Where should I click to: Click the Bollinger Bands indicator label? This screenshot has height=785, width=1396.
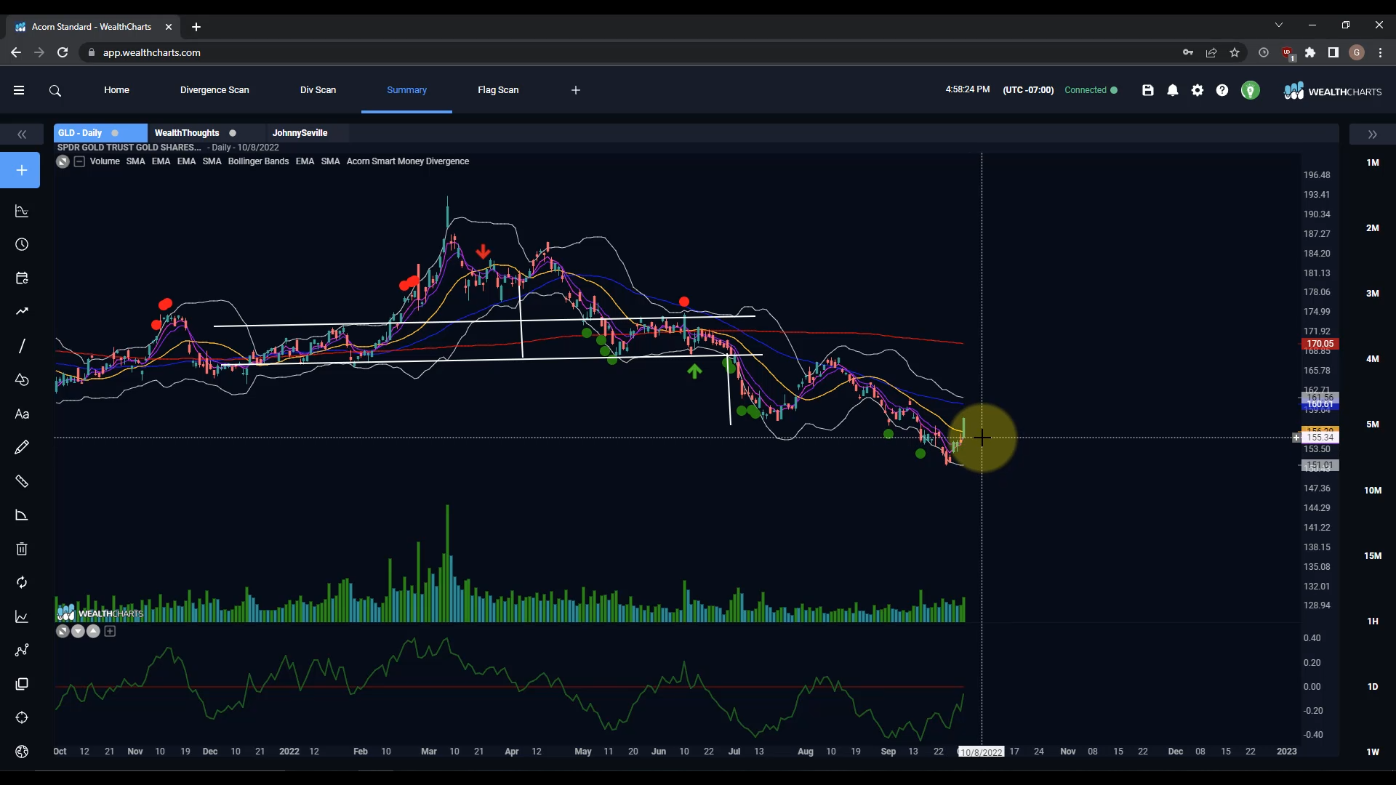coord(258,161)
